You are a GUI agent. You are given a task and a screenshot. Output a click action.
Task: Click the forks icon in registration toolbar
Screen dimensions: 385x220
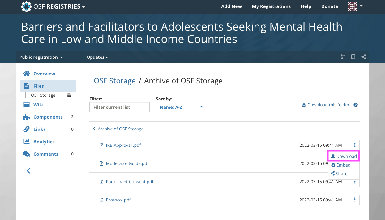pos(343,57)
